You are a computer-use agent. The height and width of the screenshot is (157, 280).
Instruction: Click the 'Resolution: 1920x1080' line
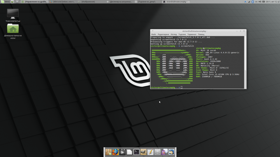click(208, 61)
